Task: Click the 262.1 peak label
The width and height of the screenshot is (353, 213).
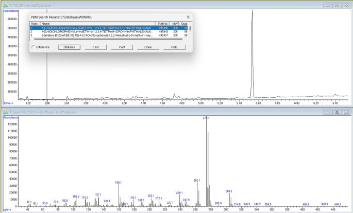Action: (197, 180)
